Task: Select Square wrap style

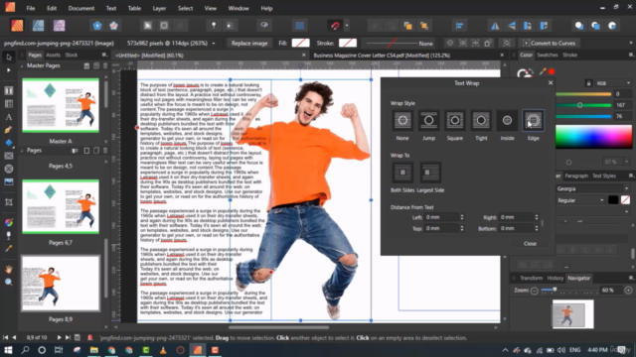Action: pyautogui.click(x=455, y=120)
